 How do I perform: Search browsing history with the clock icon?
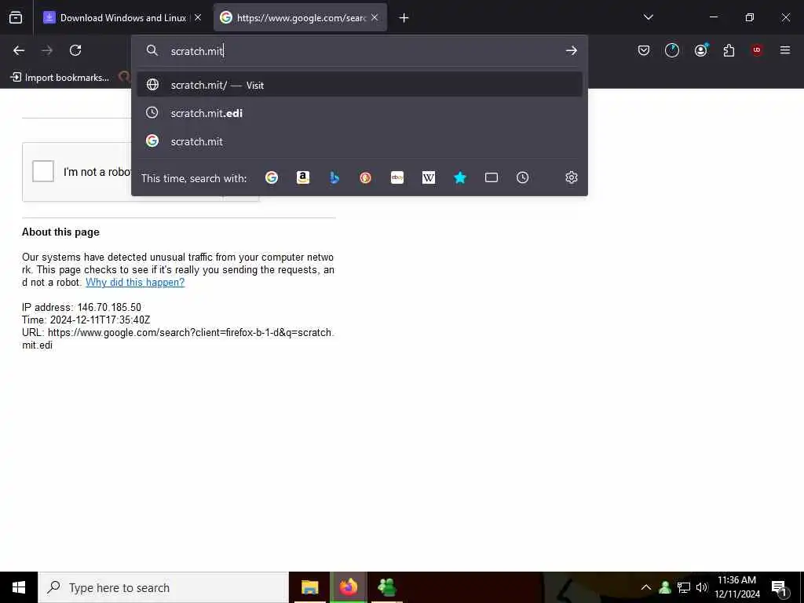pos(522,177)
